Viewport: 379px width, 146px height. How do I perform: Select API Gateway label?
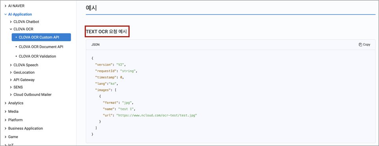click(x=24, y=80)
